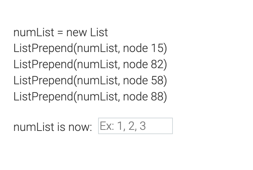
Task: Click the number 82 in the code
Action: [157, 64]
